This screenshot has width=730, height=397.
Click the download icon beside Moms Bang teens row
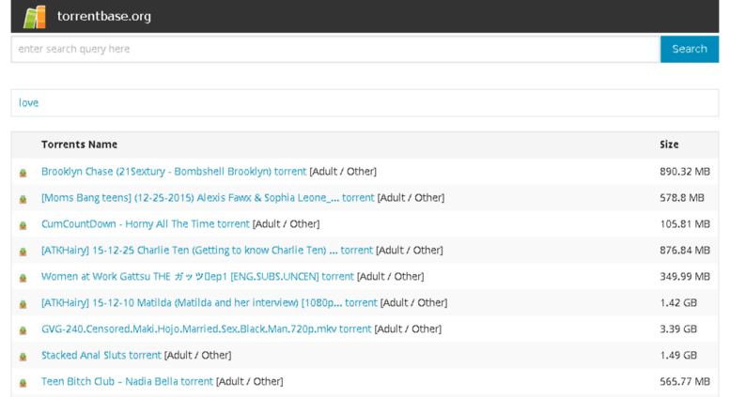click(x=23, y=199)
